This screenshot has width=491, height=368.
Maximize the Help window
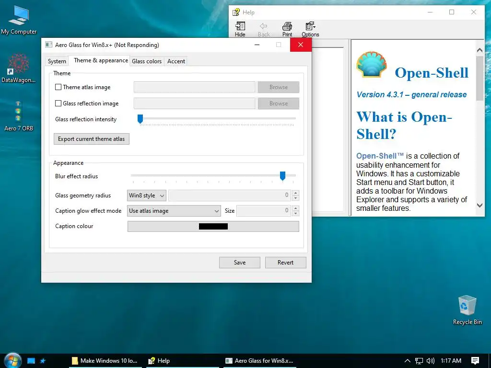pos(452,12)
